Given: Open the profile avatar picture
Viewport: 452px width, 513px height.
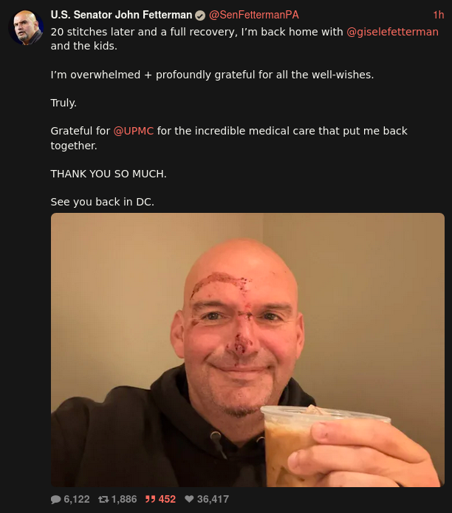Looking at the screenshot, I should (26, 27).
